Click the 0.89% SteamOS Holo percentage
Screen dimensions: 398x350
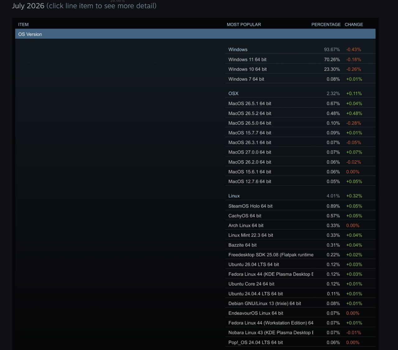coord(333,206)
